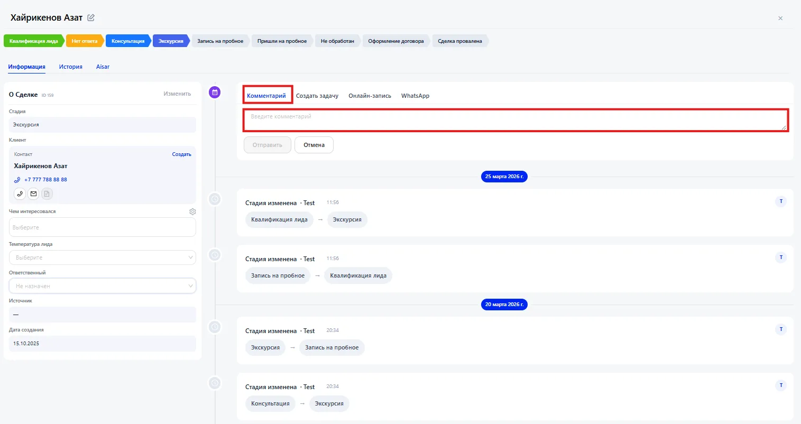Click timeline clock icon for Квалификация лида → Экскурсия change
801x424 pixels.
[x=215, y=199]
